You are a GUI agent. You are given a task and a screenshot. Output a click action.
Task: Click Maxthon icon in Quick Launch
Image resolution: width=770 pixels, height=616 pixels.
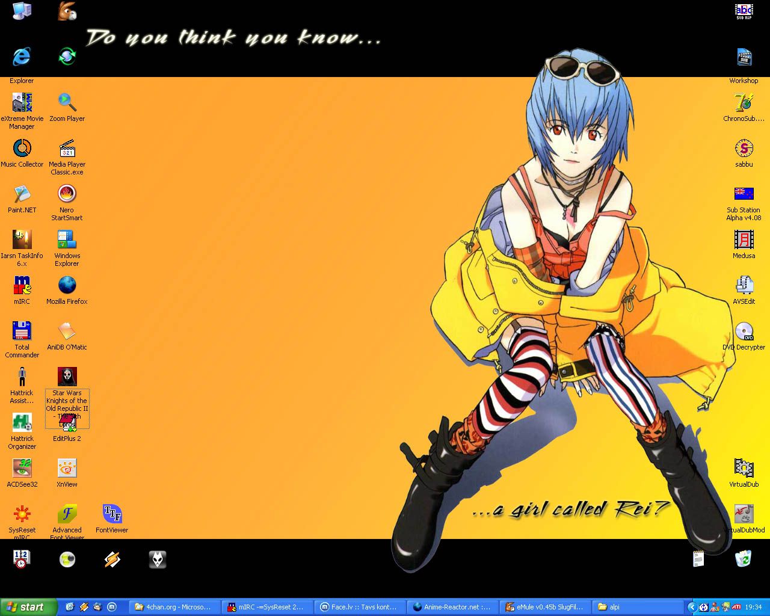[x=112, y=607]
